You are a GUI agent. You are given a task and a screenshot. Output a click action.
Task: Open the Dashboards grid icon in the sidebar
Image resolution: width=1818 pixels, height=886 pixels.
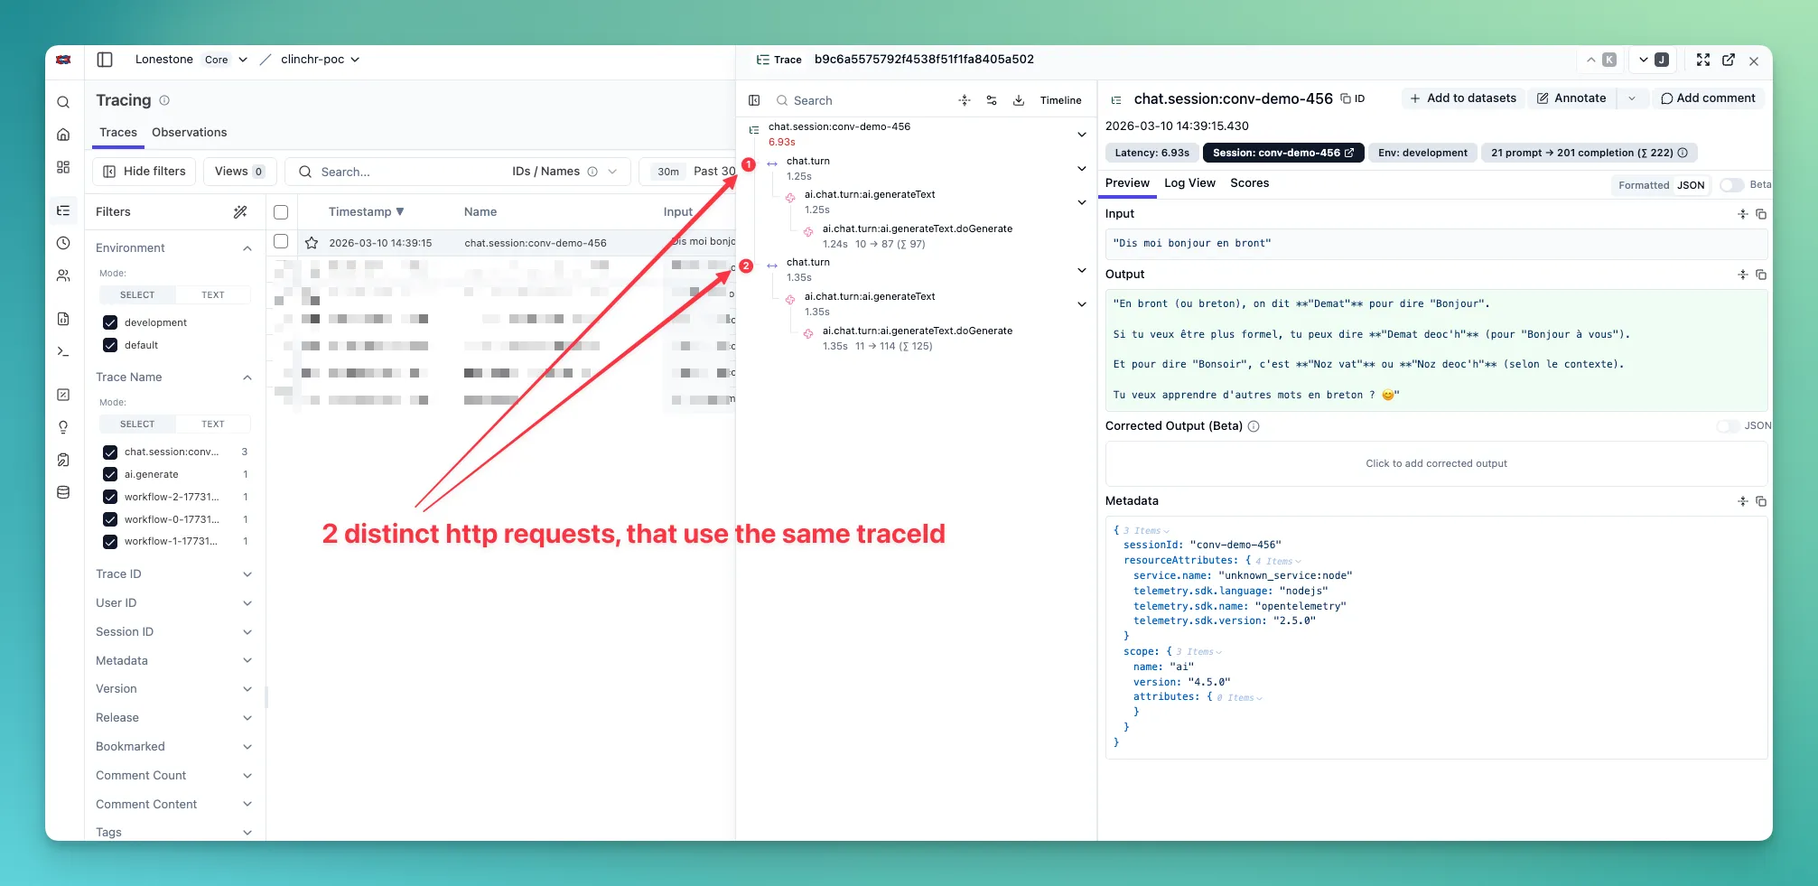pyautogui.click(x=63, y=166)
